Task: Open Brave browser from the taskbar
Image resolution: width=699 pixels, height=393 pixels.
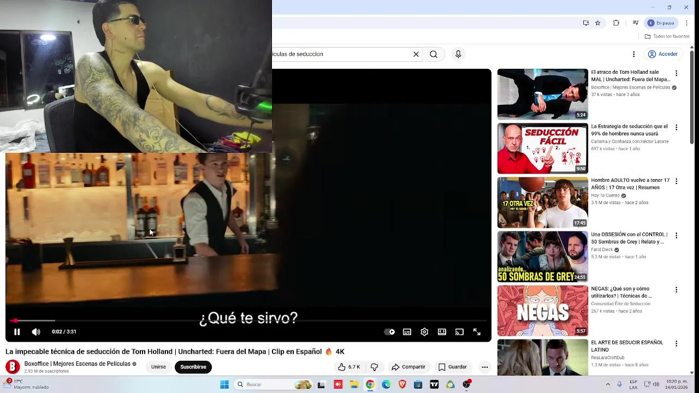Action: pos(402,384)
